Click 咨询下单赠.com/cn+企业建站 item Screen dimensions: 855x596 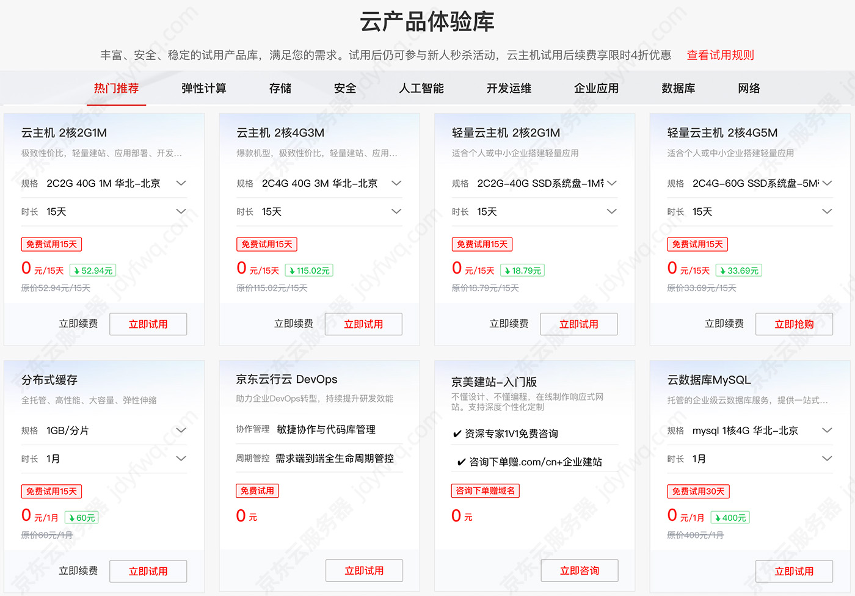pos(530,462)
